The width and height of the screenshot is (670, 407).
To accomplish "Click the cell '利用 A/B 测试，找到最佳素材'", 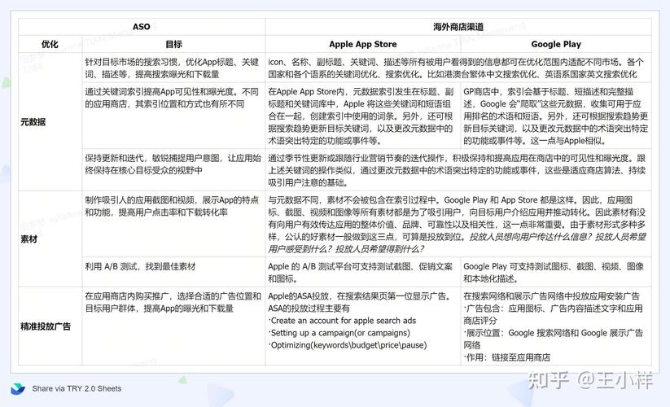I will pos(173,272).
